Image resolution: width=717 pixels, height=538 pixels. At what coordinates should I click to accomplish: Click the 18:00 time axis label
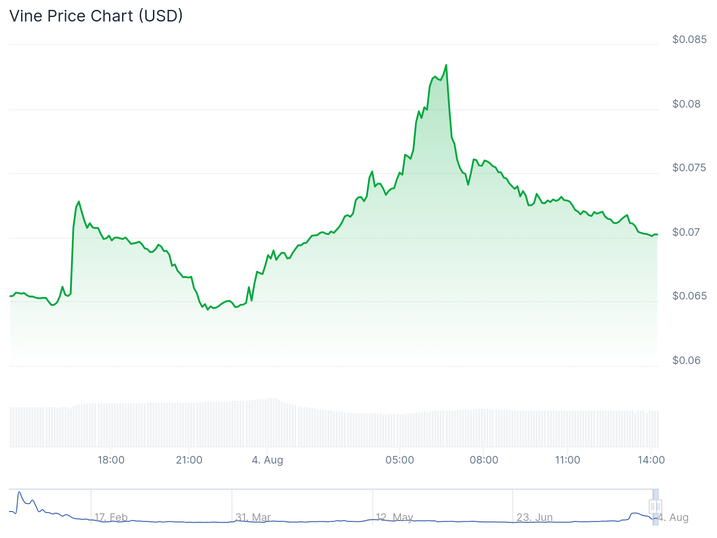pyautogui.click(x=111, y=460)
